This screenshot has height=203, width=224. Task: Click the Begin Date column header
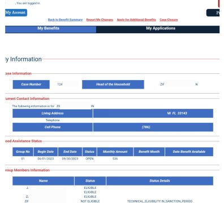click(x=46, y=152)
